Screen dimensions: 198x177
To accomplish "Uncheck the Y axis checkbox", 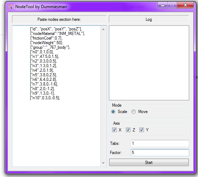I will point(141,130).
